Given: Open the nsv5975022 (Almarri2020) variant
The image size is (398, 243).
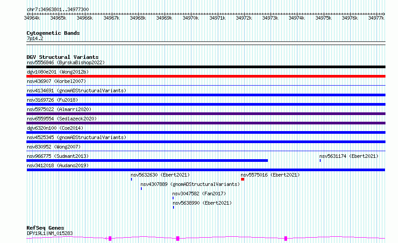Looking at the screenshot, I should 59,109.
